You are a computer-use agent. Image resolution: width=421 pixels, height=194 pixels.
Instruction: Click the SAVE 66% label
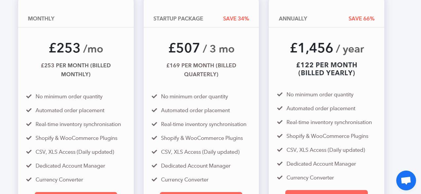pos(362,18)
